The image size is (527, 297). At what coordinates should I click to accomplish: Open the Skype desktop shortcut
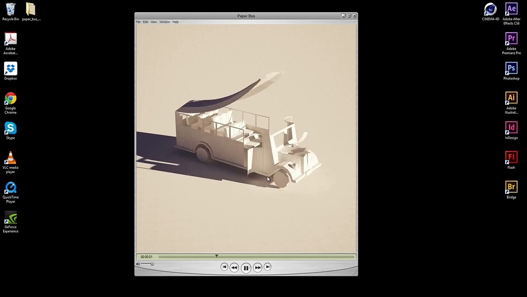10,130
